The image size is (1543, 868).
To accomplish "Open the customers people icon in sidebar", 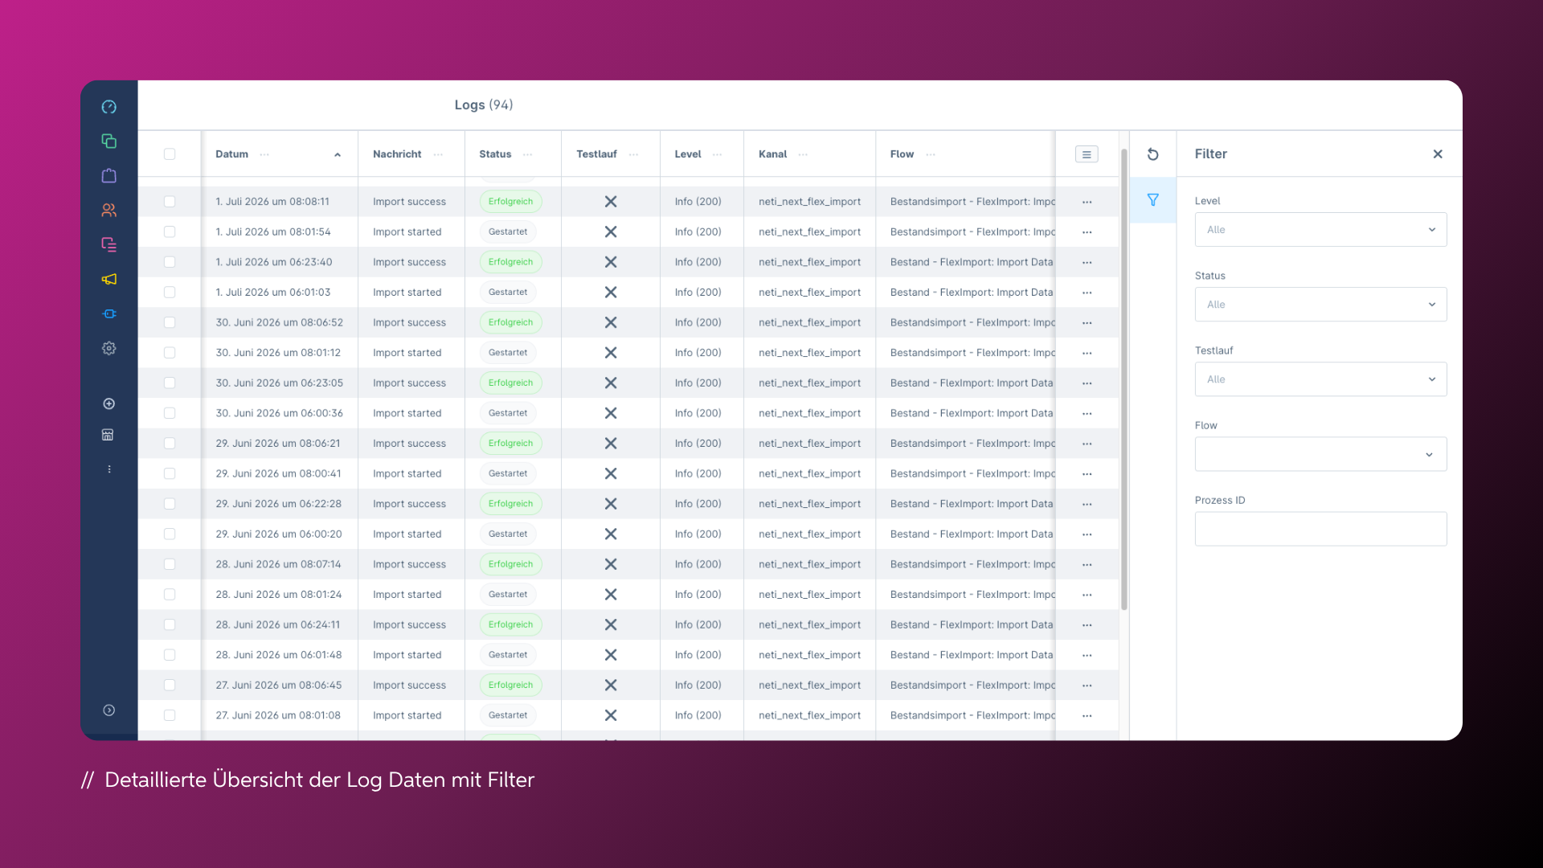I will click(109, 211).
